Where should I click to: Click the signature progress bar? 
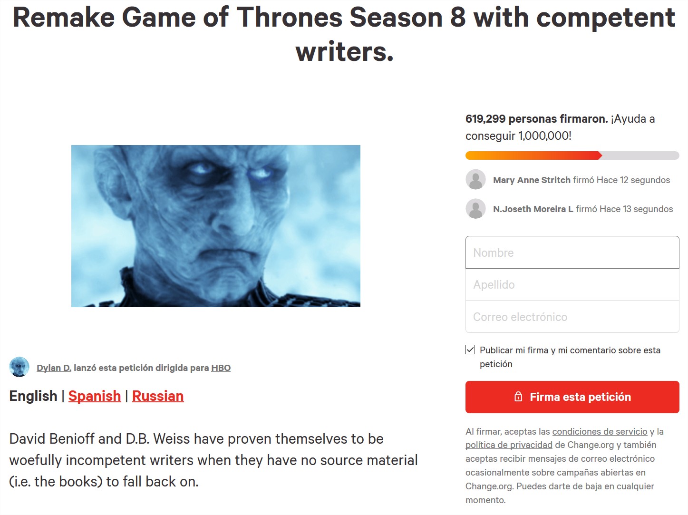coord(572,155)
